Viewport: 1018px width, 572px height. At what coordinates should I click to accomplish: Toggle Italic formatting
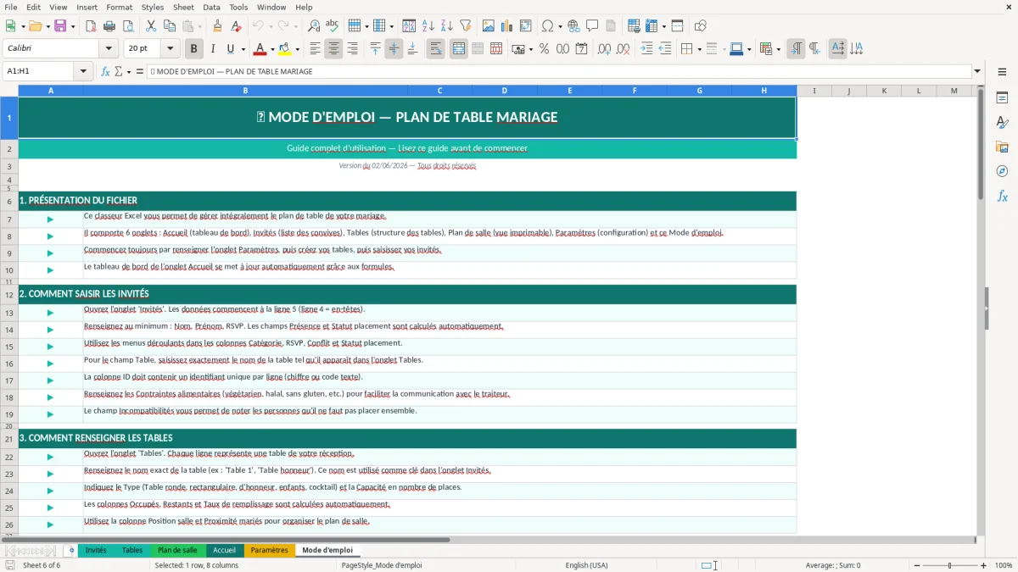pyautogui.click(x=212, y=49)
